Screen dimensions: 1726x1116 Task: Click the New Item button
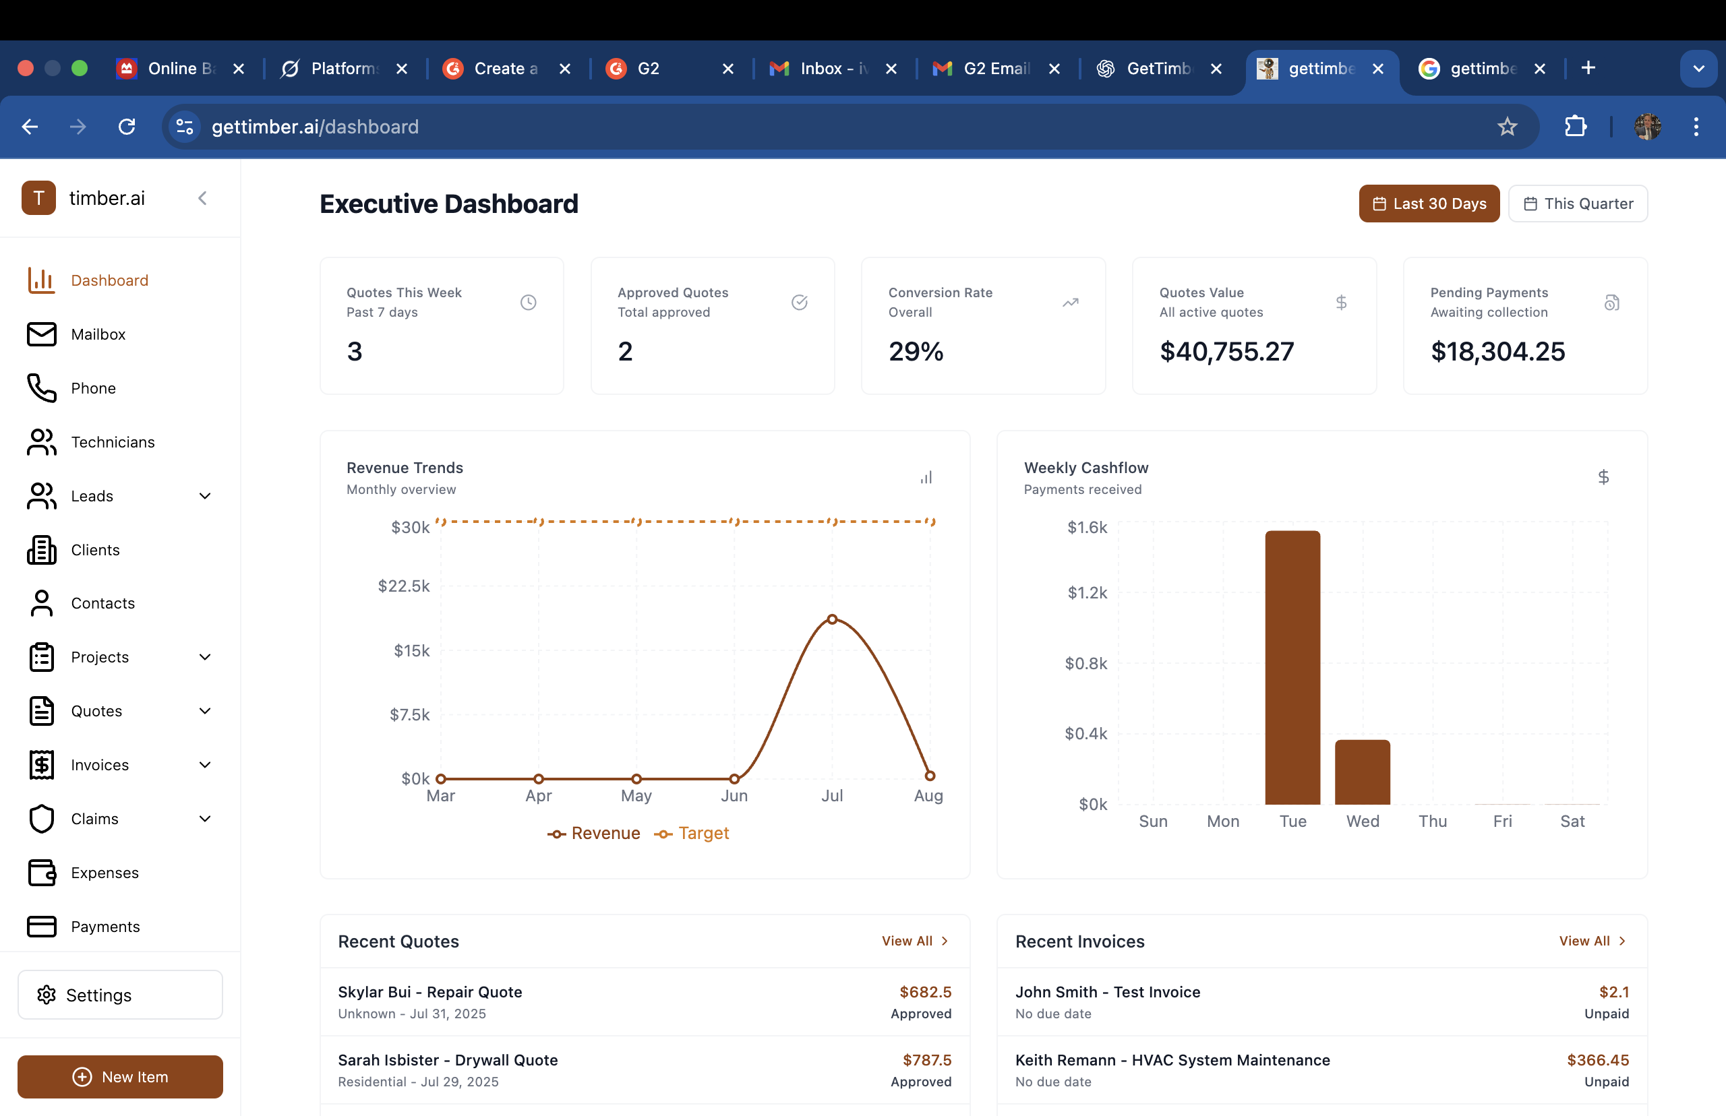(120, 1076)
